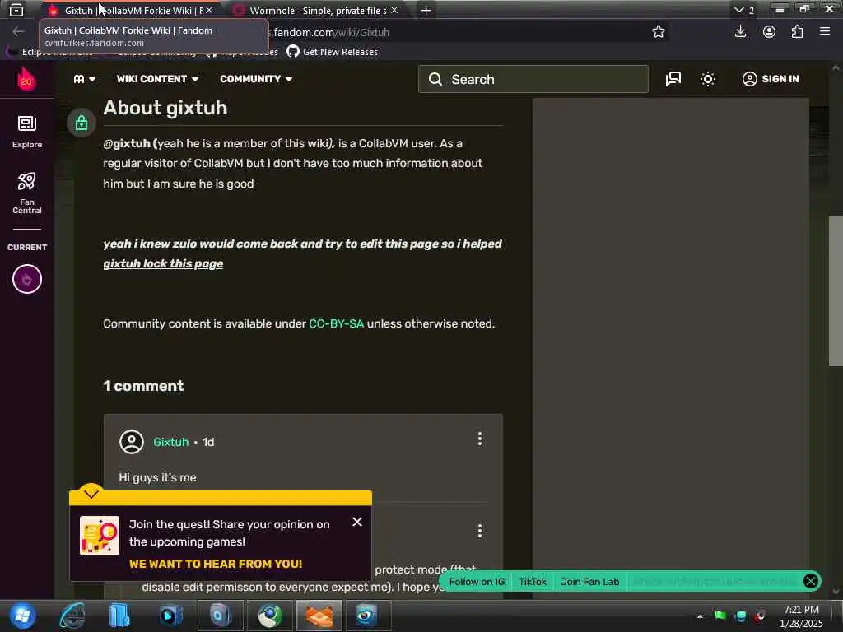Bookmark this page with the star icon
This screenshot has height=632, width=843.
[x=658, y=32]
